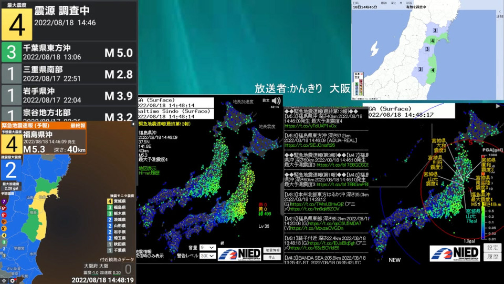Open the t.co/SEJCmaft26 link

click(x=310, y=145)
